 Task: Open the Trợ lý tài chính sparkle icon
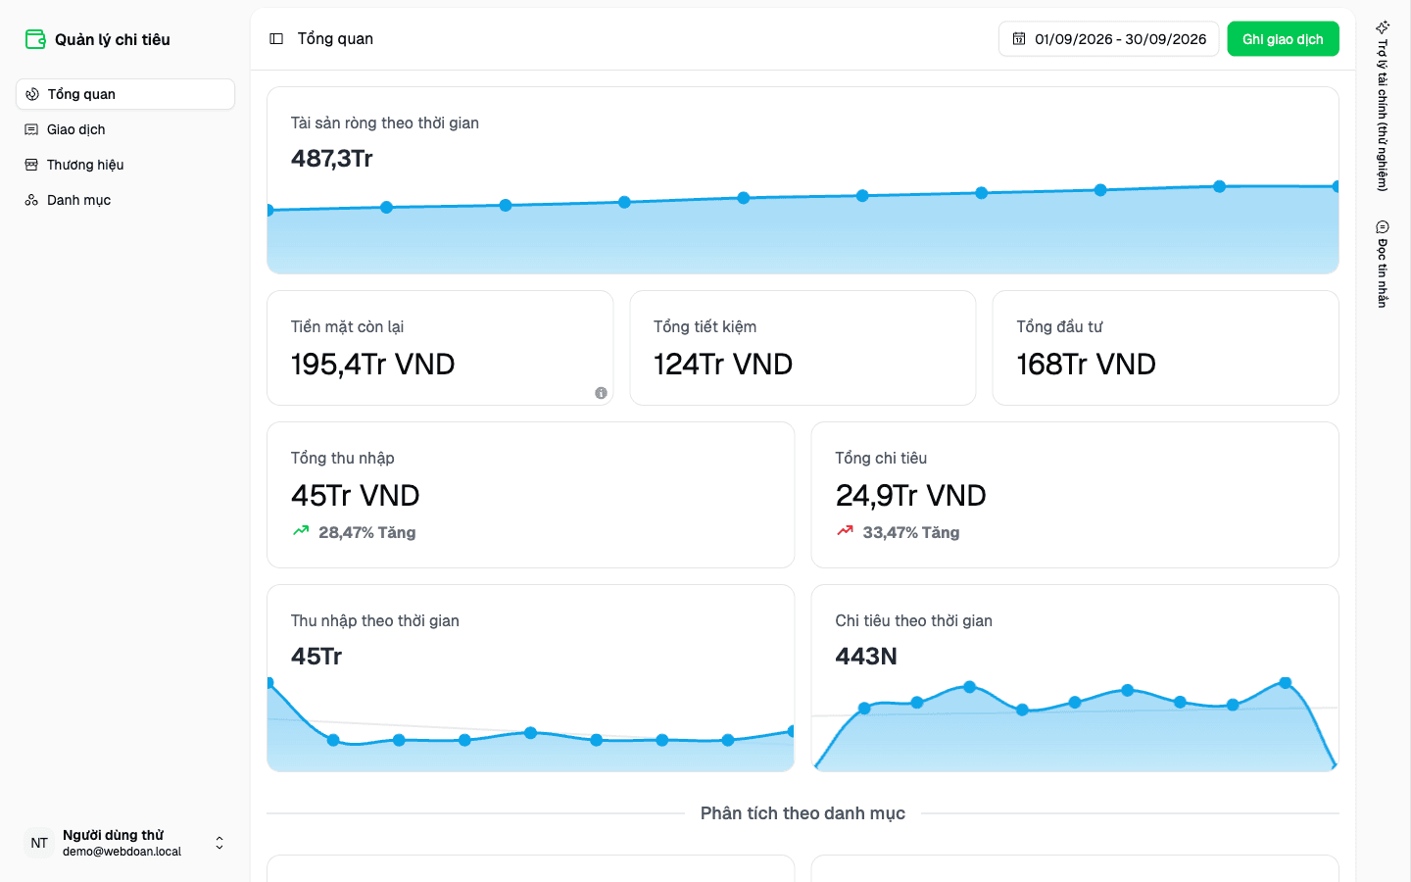tap(1383, 27)
